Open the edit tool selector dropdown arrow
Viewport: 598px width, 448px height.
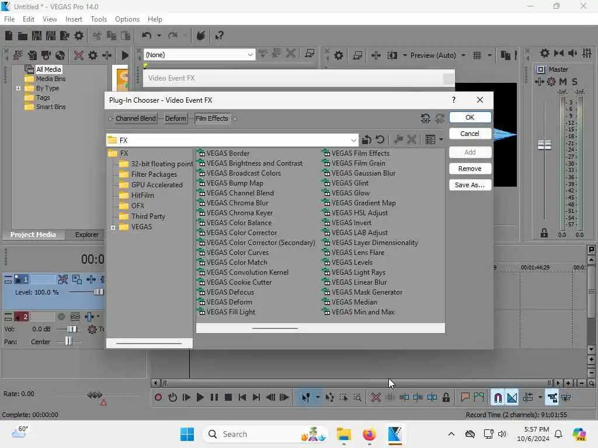coord(318,397)
